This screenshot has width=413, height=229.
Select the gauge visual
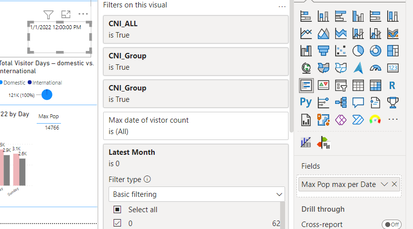coord(375,68)
